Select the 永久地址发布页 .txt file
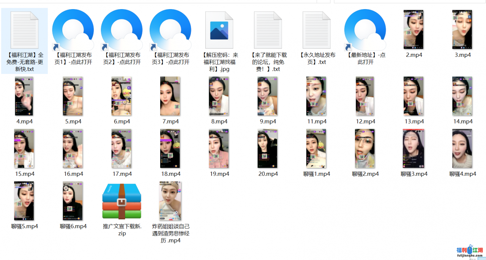 [x=316, y=30]
